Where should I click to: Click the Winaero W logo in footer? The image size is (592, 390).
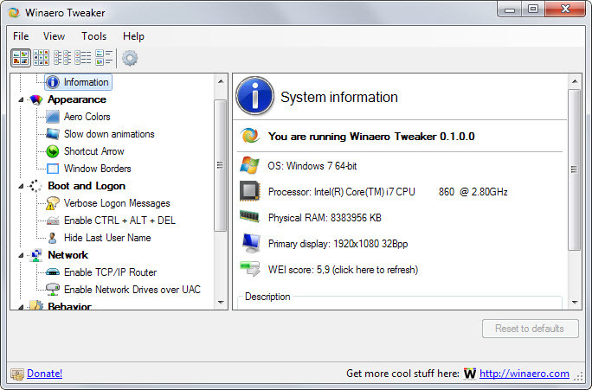pos(470,374)
